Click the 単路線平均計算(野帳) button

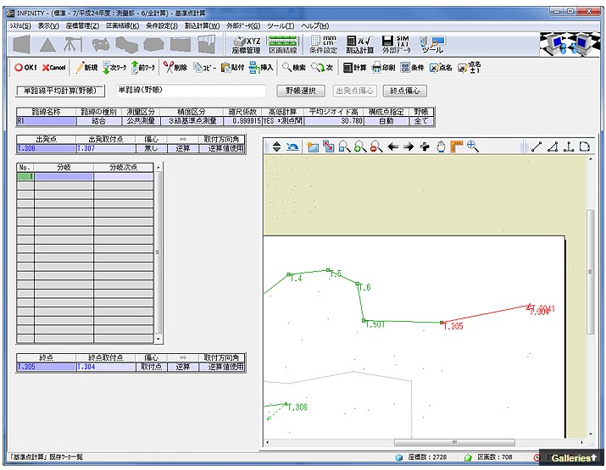pyautogui.click(x=60, y=91)
